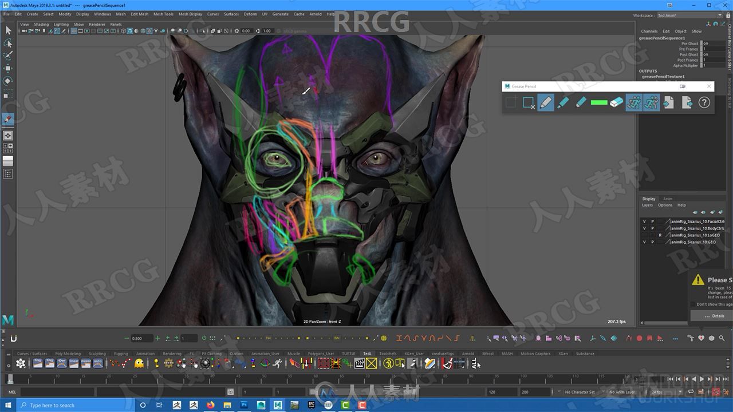
Task: Toggle Pre Frame Ghosting in Grease Pencil
Action: pos(634,102)
